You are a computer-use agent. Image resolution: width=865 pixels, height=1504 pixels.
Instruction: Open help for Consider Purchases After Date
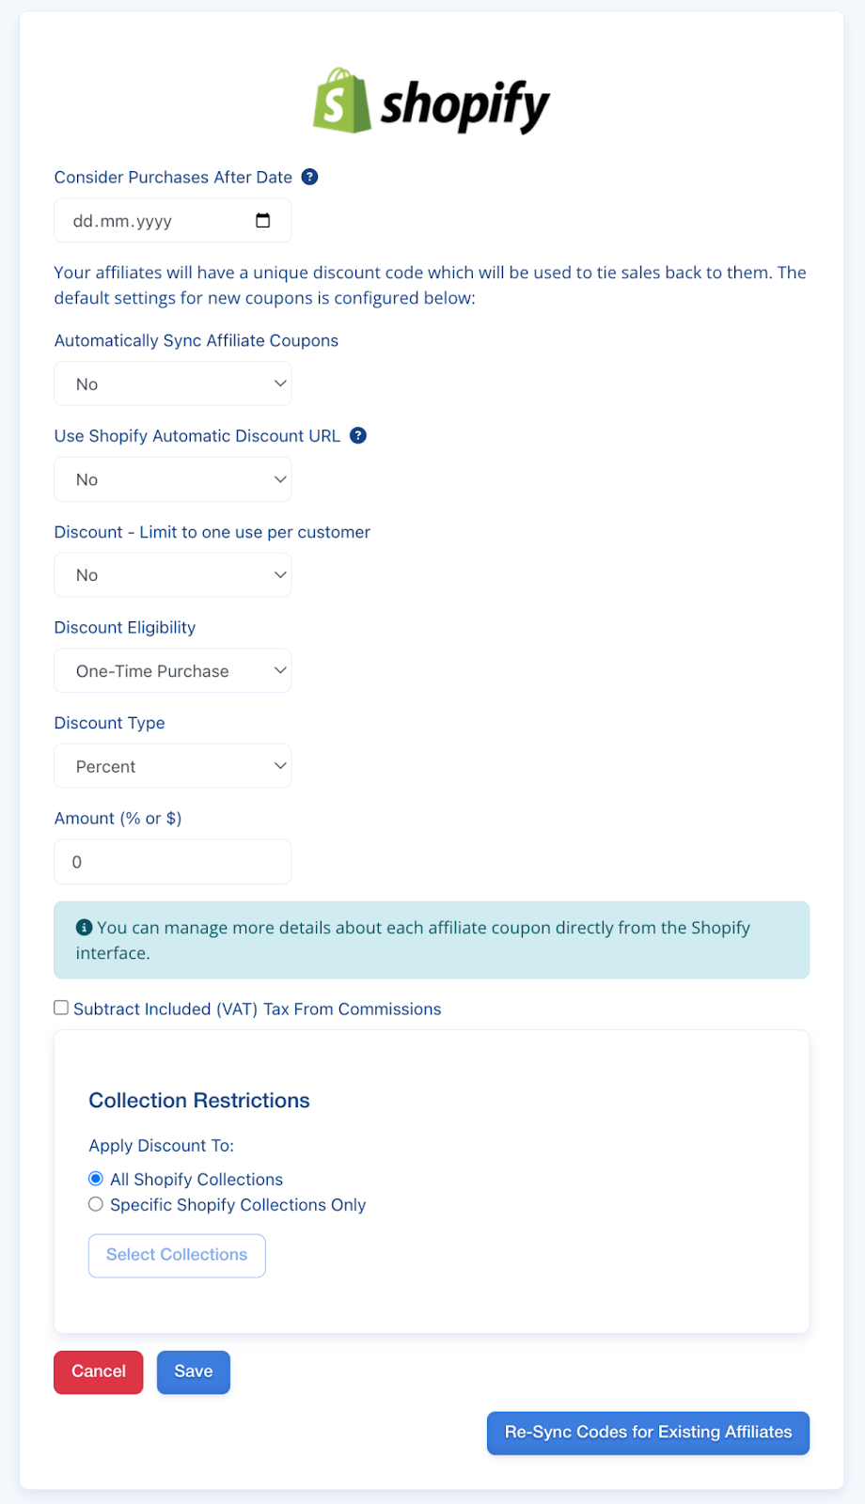[309, 177]
